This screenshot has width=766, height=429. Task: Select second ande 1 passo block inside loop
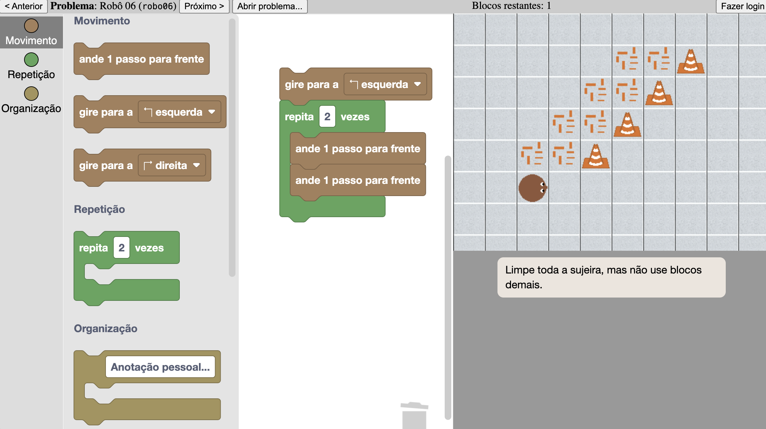tap(358, 181)
